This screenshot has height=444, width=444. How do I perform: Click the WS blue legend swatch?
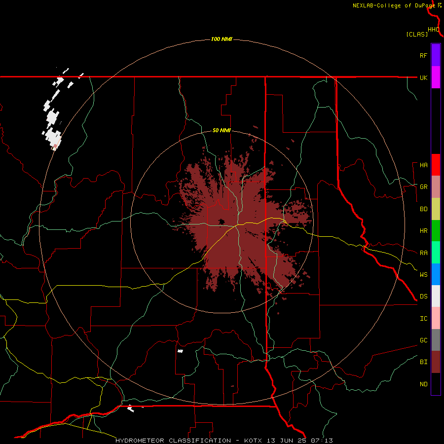point(436,274)
